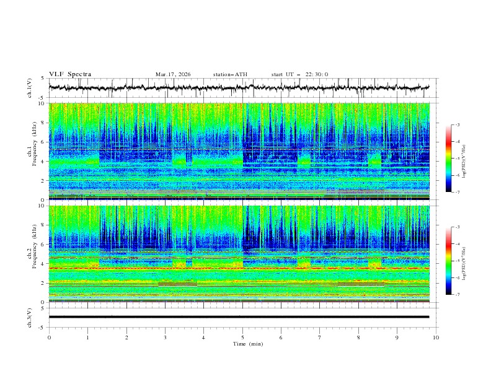Screen dimensions: 491x379
Task: Click time axis tick label "10" at bottom right
Action: coord(436,338)
